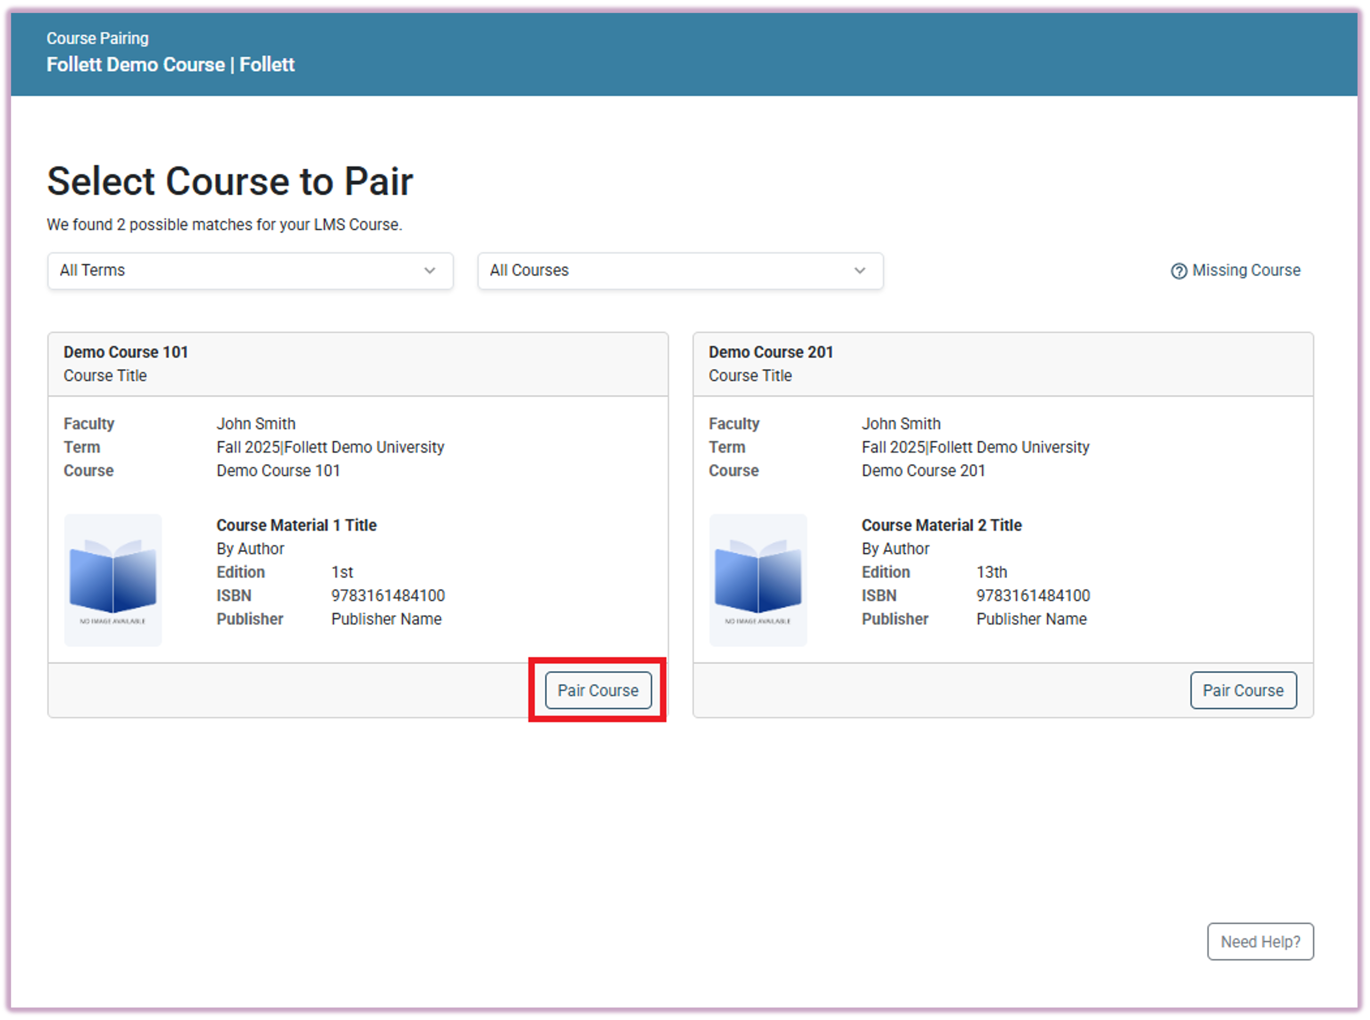This screenshot has height=1020, width=1370.
Task: Click the highlighted Pair Course button
Action: (597, 690)
